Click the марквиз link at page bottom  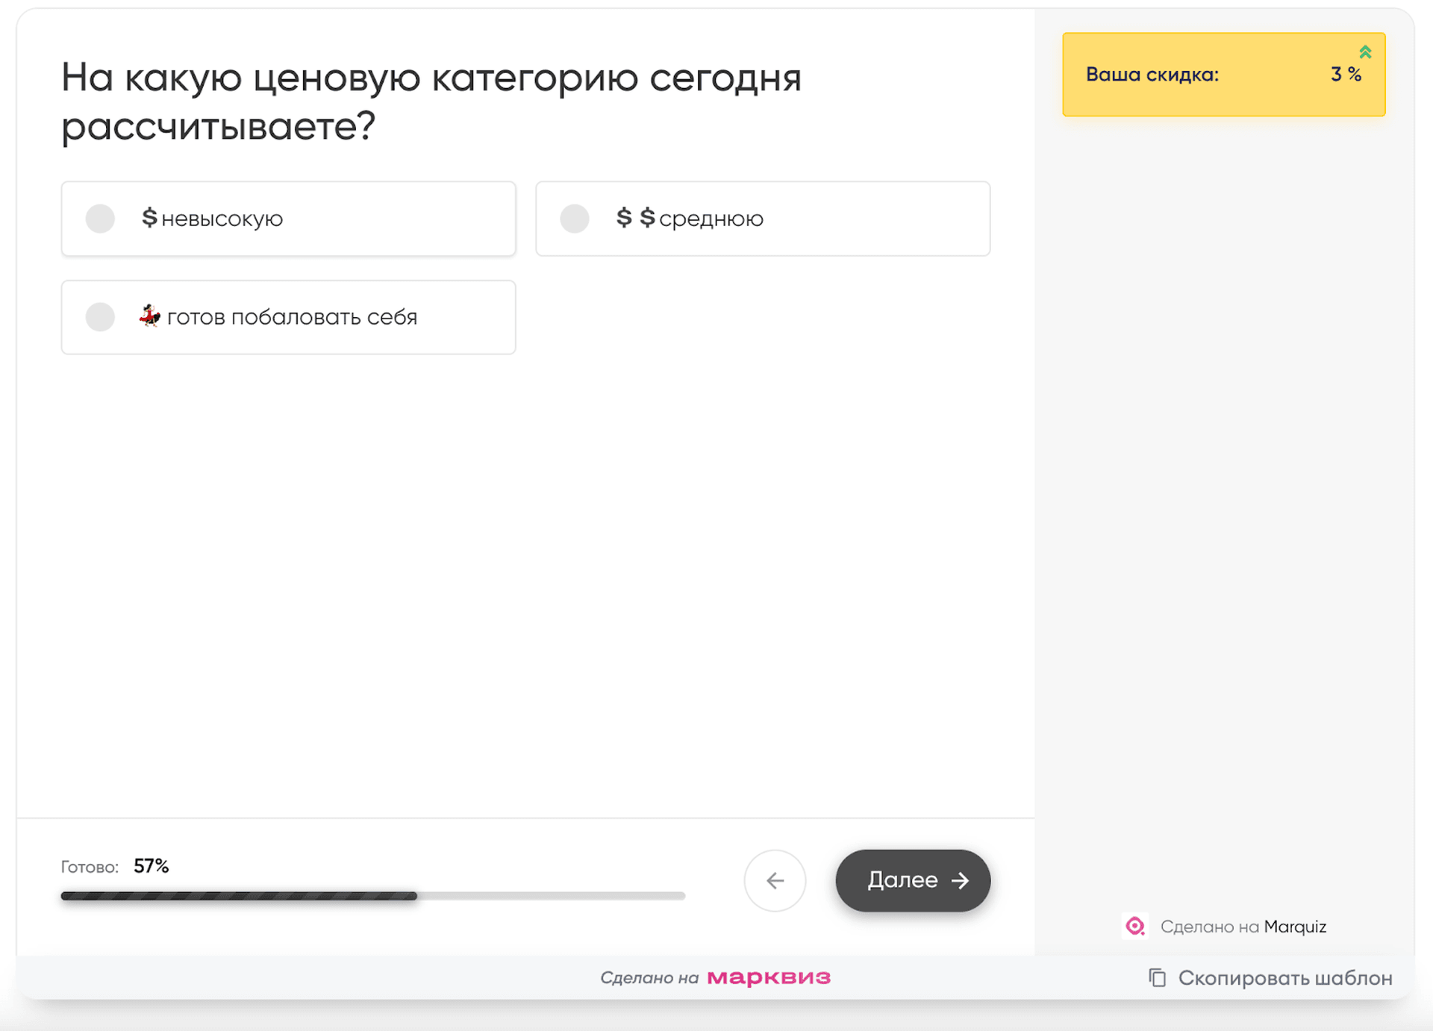click(x=769, y=977)
